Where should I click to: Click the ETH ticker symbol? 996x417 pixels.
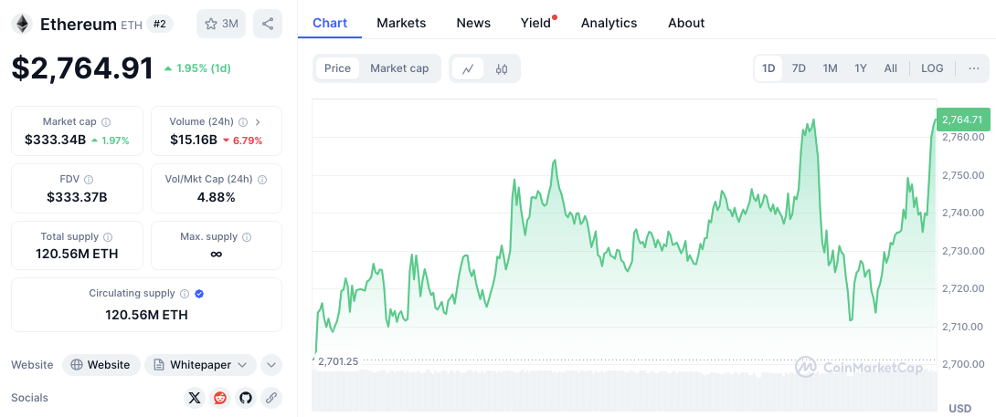coord(131,26)
